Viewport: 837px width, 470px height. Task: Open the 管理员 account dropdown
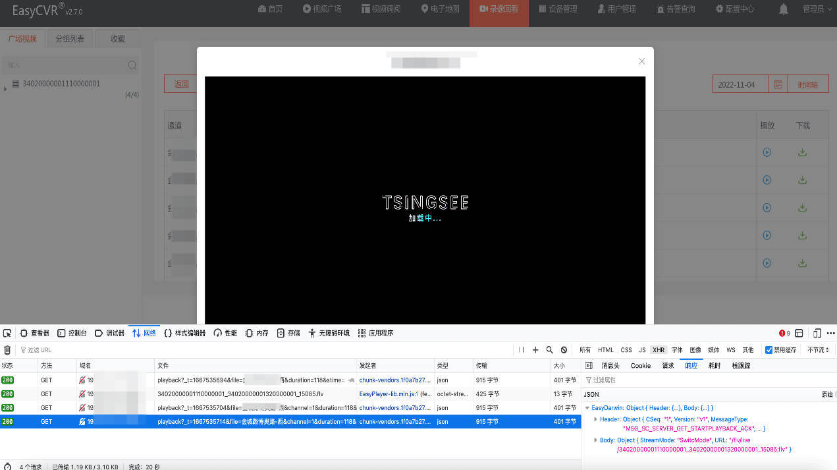coord(816,9)
